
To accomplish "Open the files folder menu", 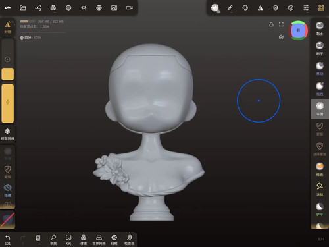I will pos(23,8).
